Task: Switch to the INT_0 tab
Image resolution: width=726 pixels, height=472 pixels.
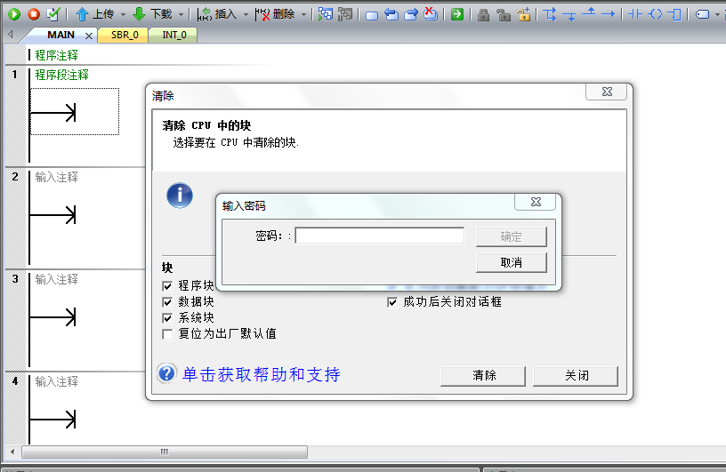Action: (x=174, y=35)
